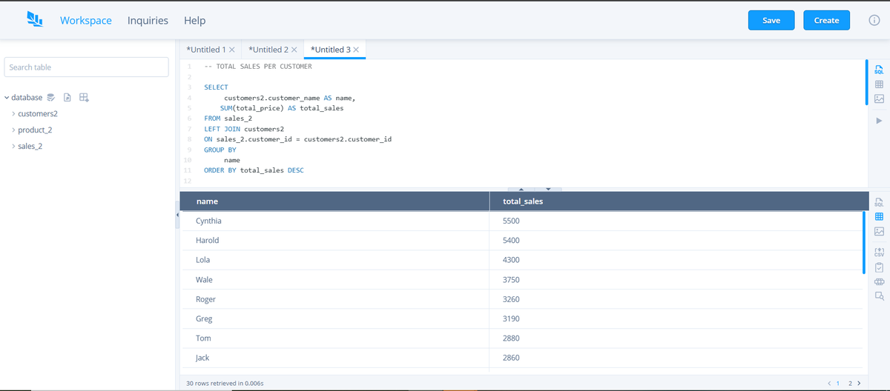Click the 5500 total_sales value

coord(511,221)
